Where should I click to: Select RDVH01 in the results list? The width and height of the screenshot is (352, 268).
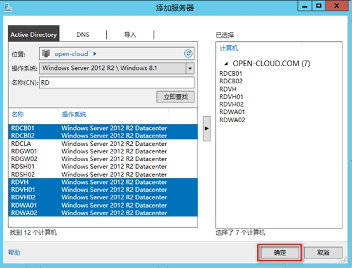103,190
